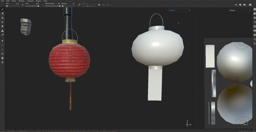Viewport: 256px width, 132px height.
Task: Open the Layers panel icon
Action: tap(254, 18)
